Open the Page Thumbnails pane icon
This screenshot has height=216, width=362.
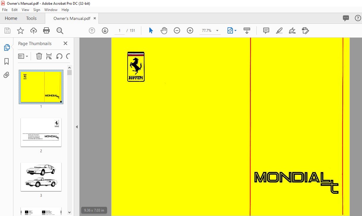click(x=7, y=47)
